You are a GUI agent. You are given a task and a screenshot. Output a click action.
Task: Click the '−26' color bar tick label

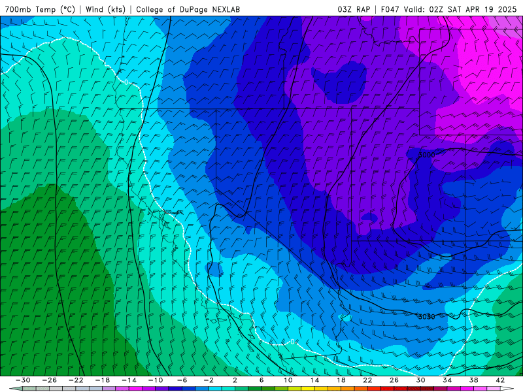pos(50,380)
